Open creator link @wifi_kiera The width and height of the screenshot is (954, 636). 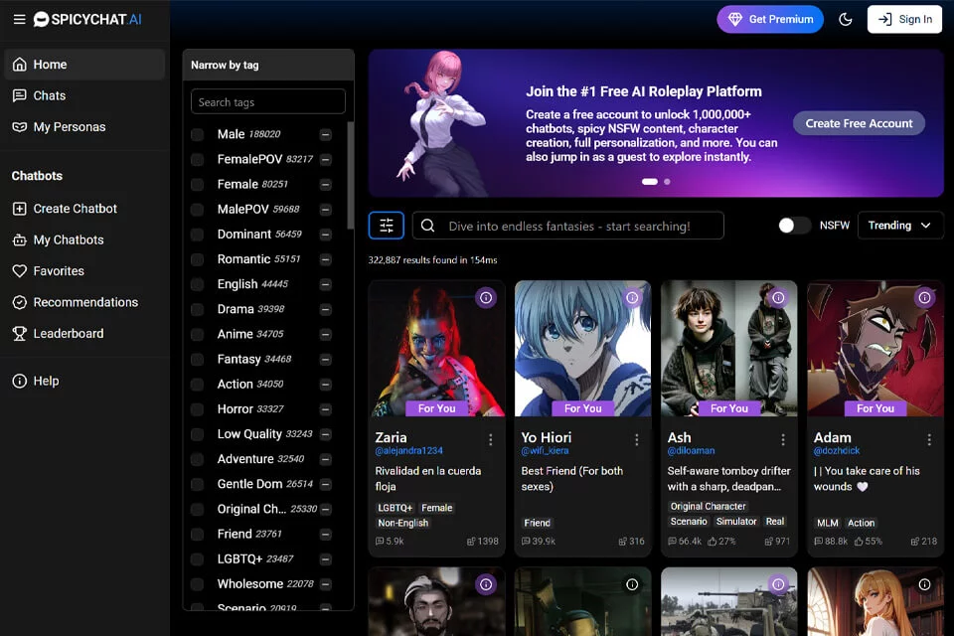coord(545,451)
